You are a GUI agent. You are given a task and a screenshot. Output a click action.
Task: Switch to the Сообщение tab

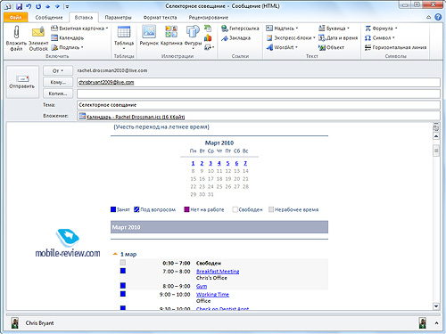pos(49,18)
